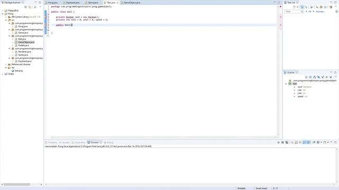Click Focus on Workweek icon in Task List
Screen dimensions: 339x190
coord(311,7)
